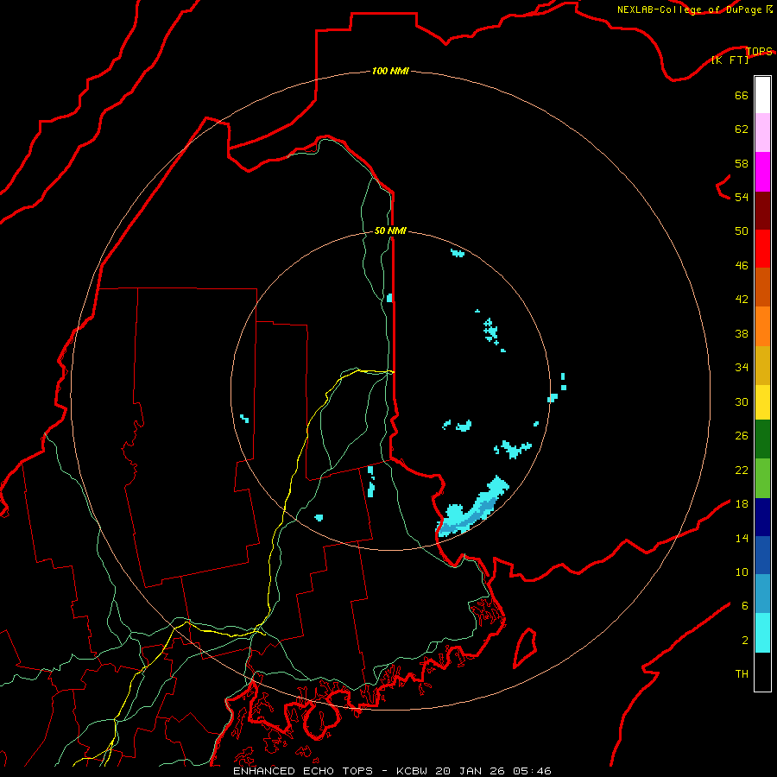
Task: Click the '34' legend value
Action: (742, 367)
